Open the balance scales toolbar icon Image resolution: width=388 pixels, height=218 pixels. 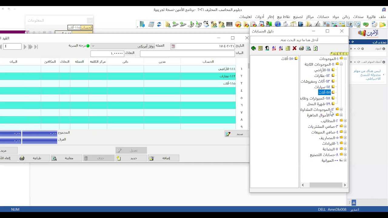[x=293, y=24]
